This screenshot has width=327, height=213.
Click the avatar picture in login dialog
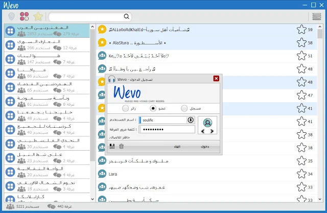[x=207, y=123]
